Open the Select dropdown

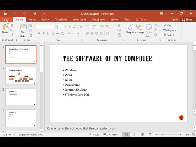(x=170, y=35)
